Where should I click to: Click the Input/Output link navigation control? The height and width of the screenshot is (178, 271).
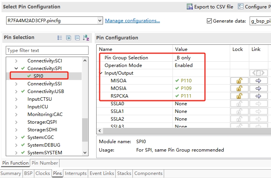point(258,73)
